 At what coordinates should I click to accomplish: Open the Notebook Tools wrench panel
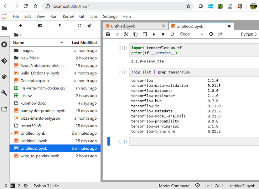coord(4,93)
